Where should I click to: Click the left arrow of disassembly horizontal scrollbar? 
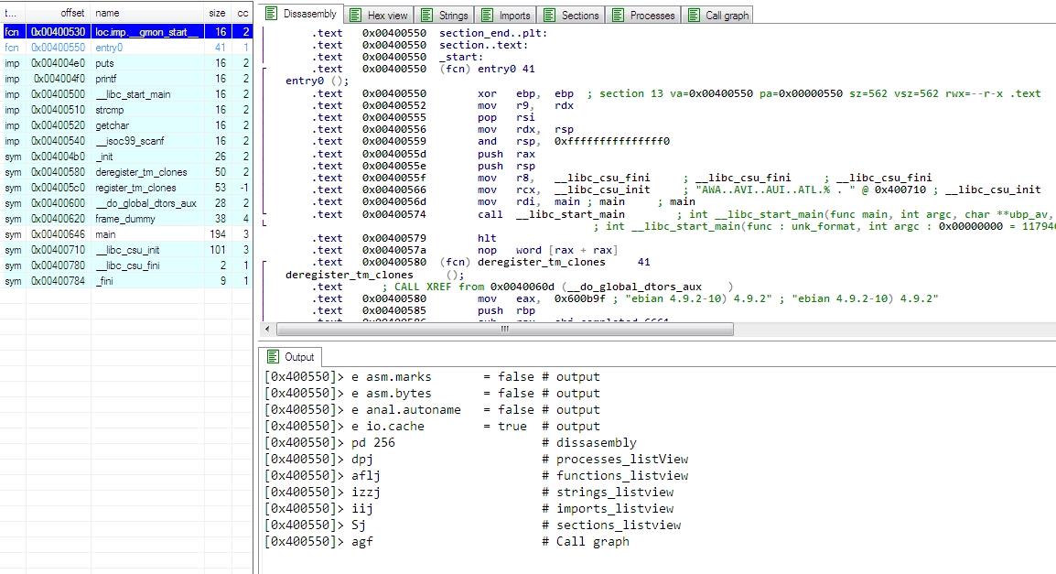click(268, 330)
